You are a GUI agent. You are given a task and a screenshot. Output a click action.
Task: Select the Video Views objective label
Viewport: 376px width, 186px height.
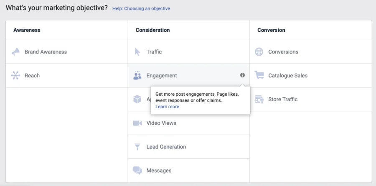(x=161, y=123)
